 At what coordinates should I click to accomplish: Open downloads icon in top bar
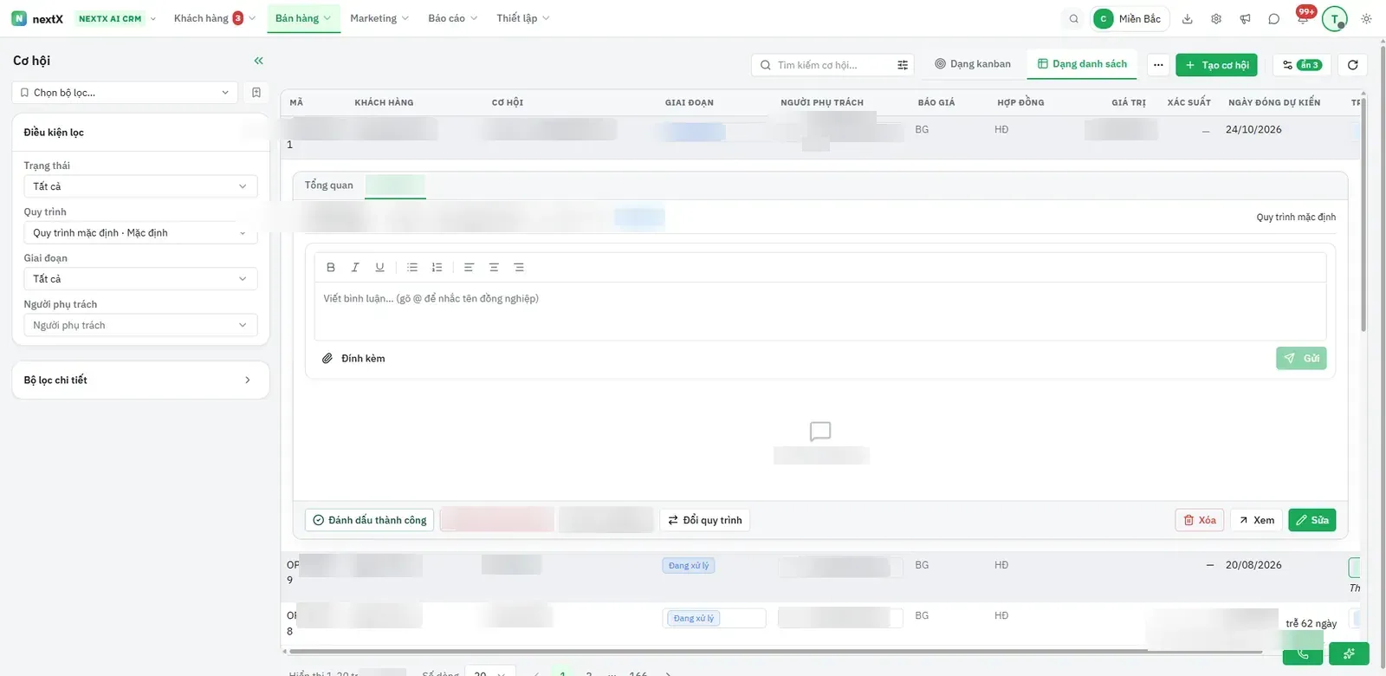pos(1188,19)
